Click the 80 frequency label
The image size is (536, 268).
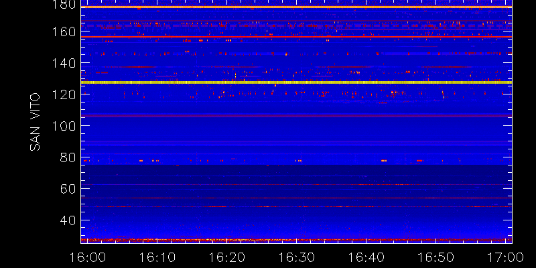pos(68,157)
